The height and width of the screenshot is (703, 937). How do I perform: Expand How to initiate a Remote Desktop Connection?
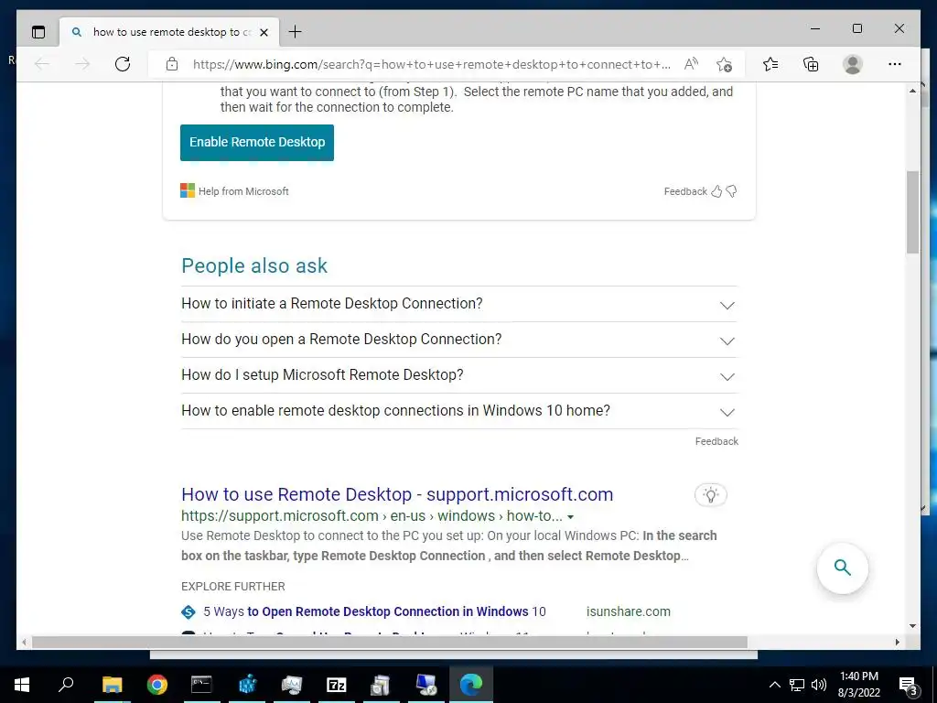(x=459, y=304)
